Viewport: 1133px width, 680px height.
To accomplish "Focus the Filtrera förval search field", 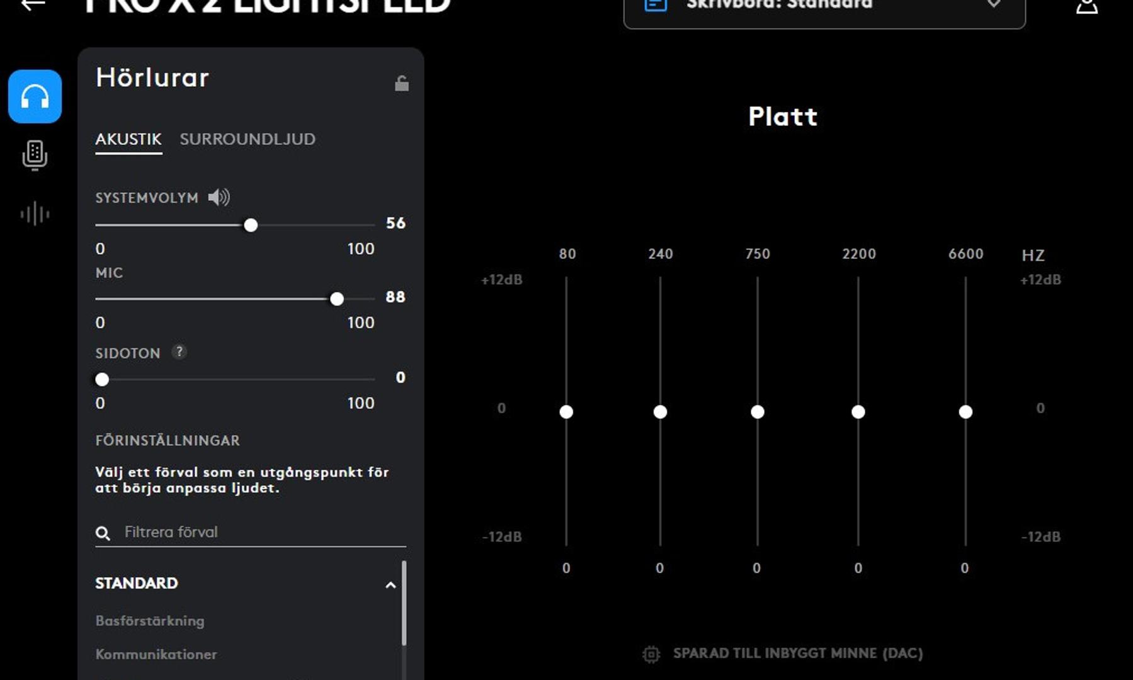I will pyautogui.click(x=251, y=533).
